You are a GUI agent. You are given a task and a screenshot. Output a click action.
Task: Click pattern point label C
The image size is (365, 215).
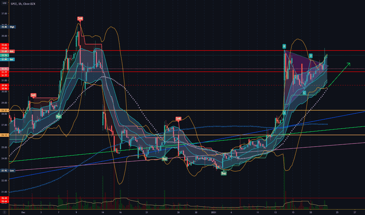click(304, 93)
